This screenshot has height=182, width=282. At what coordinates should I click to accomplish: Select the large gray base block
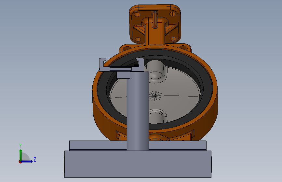(138, 164)
